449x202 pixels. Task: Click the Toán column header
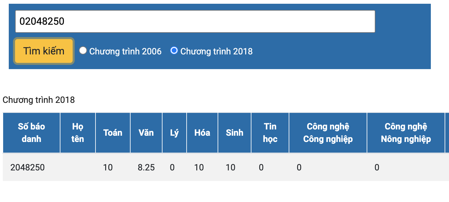pos(113,133)
